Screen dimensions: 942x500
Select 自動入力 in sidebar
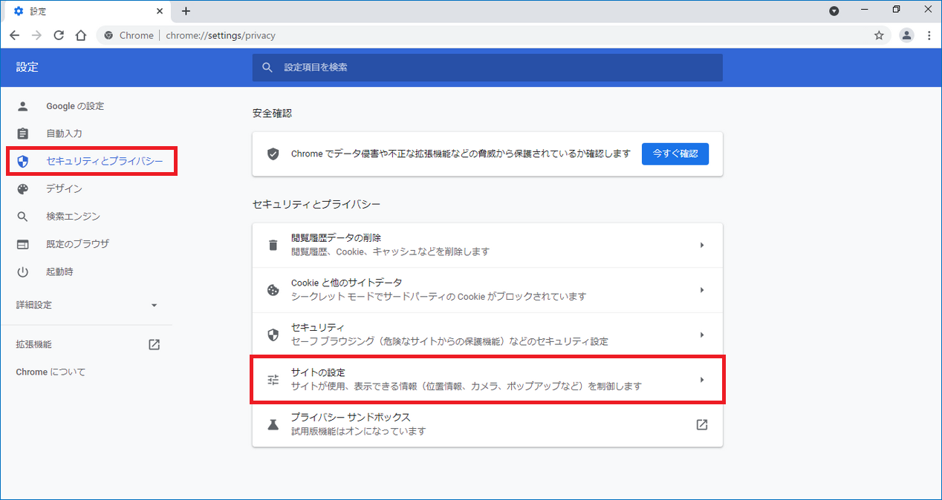[x=64, y=134]
